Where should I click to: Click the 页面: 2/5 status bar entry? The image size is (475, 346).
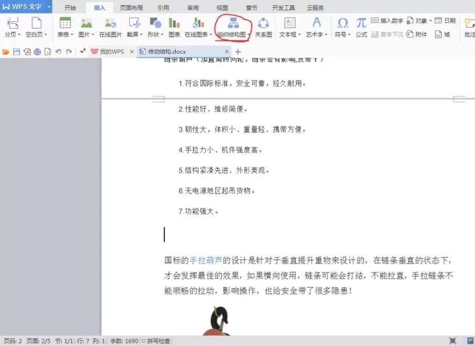coord(38,341)
